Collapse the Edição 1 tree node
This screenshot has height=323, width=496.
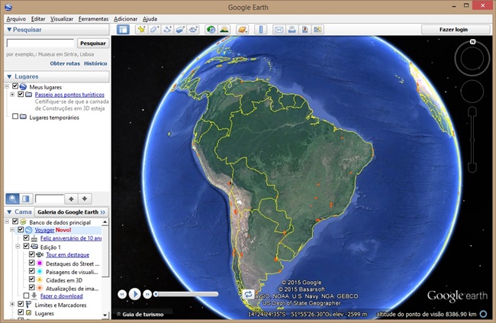[18, 247]
